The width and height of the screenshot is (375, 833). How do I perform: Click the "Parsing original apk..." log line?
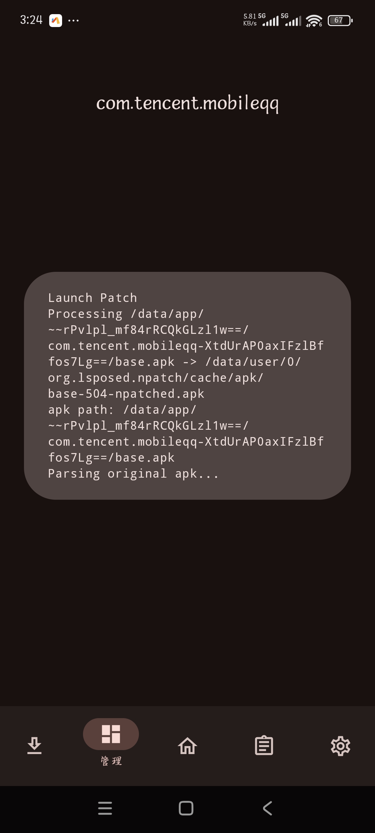[x=133, y=474]
